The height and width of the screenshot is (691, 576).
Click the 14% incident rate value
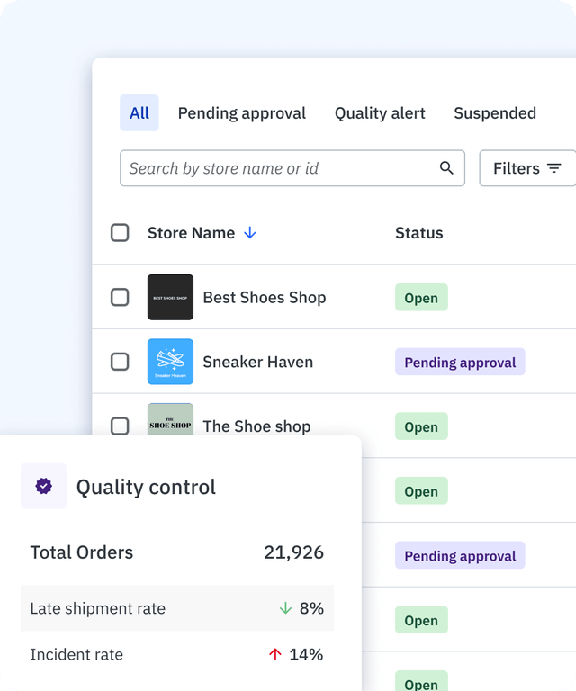pyautogui.click(x=306, y=654)
